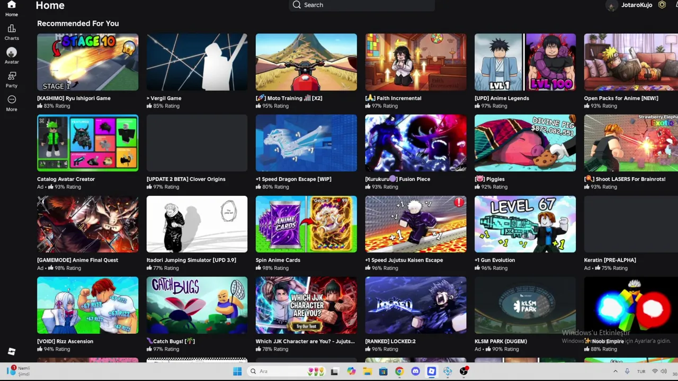Open the Catalog Avatar Creator thumbnail
Image resolution: width=678 pixels, height=381 pixels.
pos(87,143)
